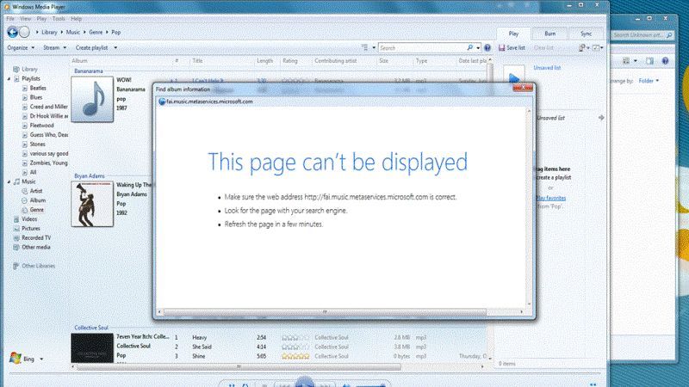
Task: Sort by the Title column header
Action: tap(198, 61)
